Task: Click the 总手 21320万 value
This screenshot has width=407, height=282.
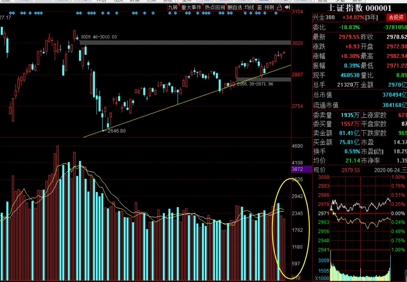Action: (348, 85)
